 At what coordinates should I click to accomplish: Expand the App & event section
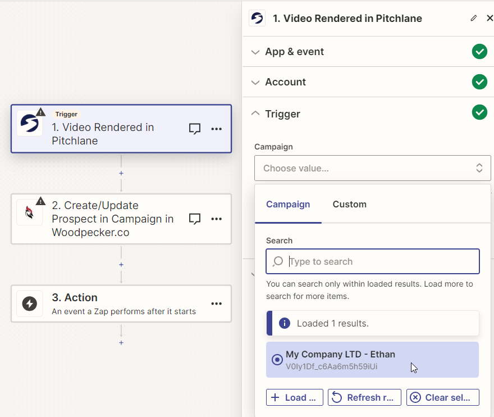click(x=255, y=52)
